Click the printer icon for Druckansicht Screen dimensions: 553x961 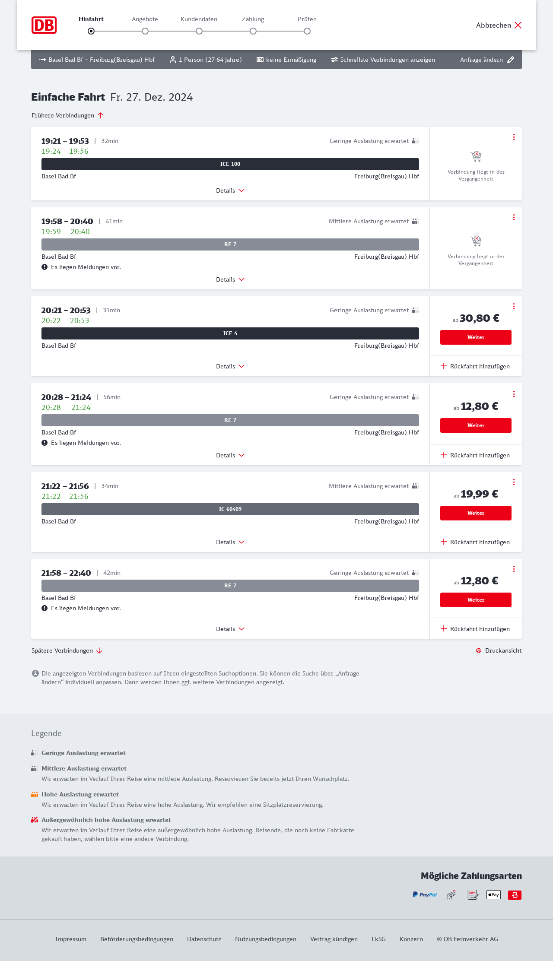[479, 651]
